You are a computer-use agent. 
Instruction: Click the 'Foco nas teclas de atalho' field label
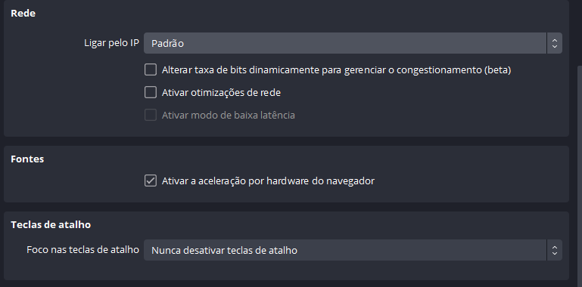pos(82,249)
